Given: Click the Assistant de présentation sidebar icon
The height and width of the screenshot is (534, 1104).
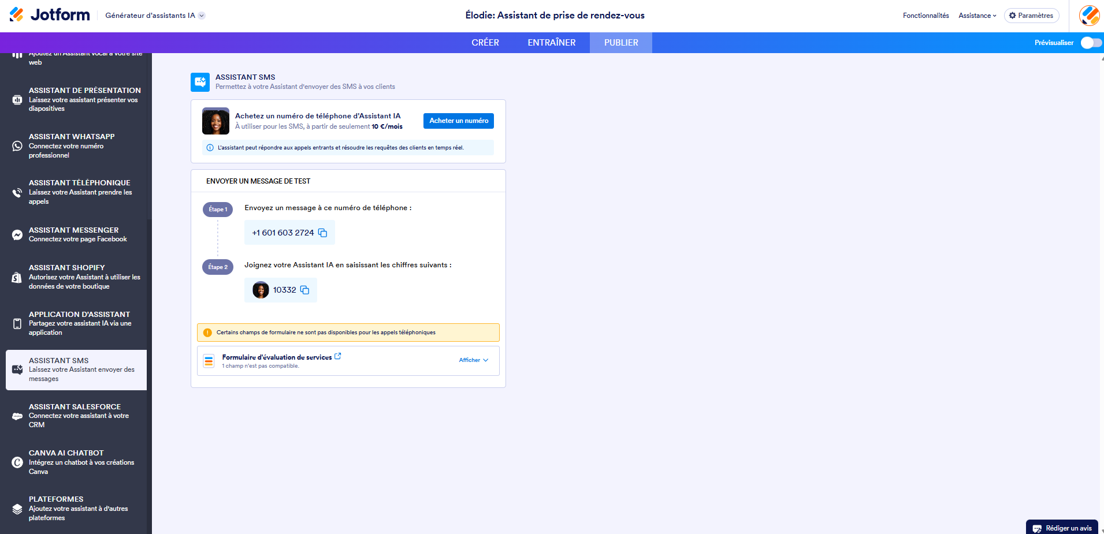Looking at the screenshot, I should [17, 100].
